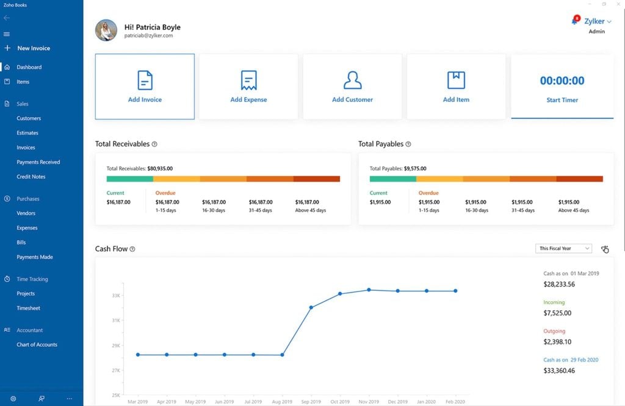625x406 pixels.
Task: Click green Current segment of receivables bar
Action: 129,179
